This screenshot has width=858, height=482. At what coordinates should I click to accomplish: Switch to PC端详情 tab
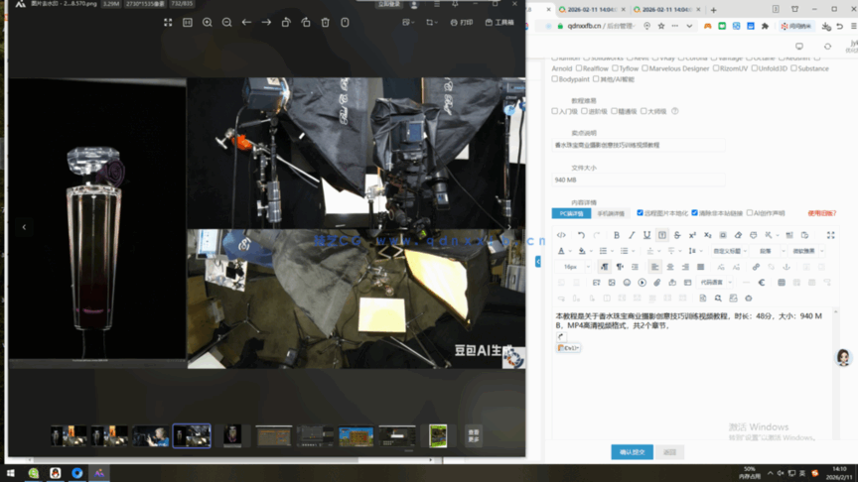click(571, 213)
